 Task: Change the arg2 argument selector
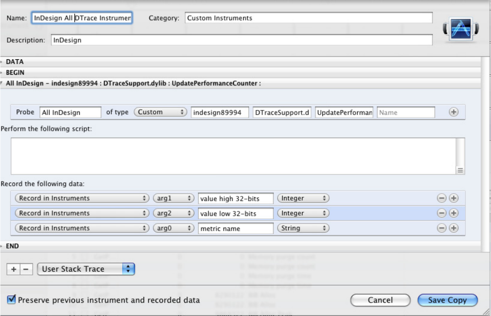(173, 213)
